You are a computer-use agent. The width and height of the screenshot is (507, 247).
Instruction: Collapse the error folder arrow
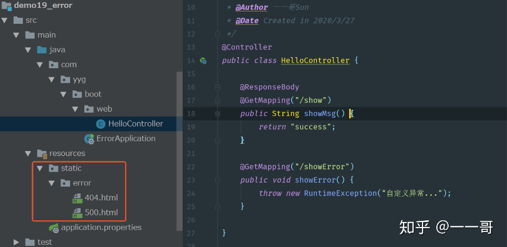pyautogui.click(x=52, y=183)
